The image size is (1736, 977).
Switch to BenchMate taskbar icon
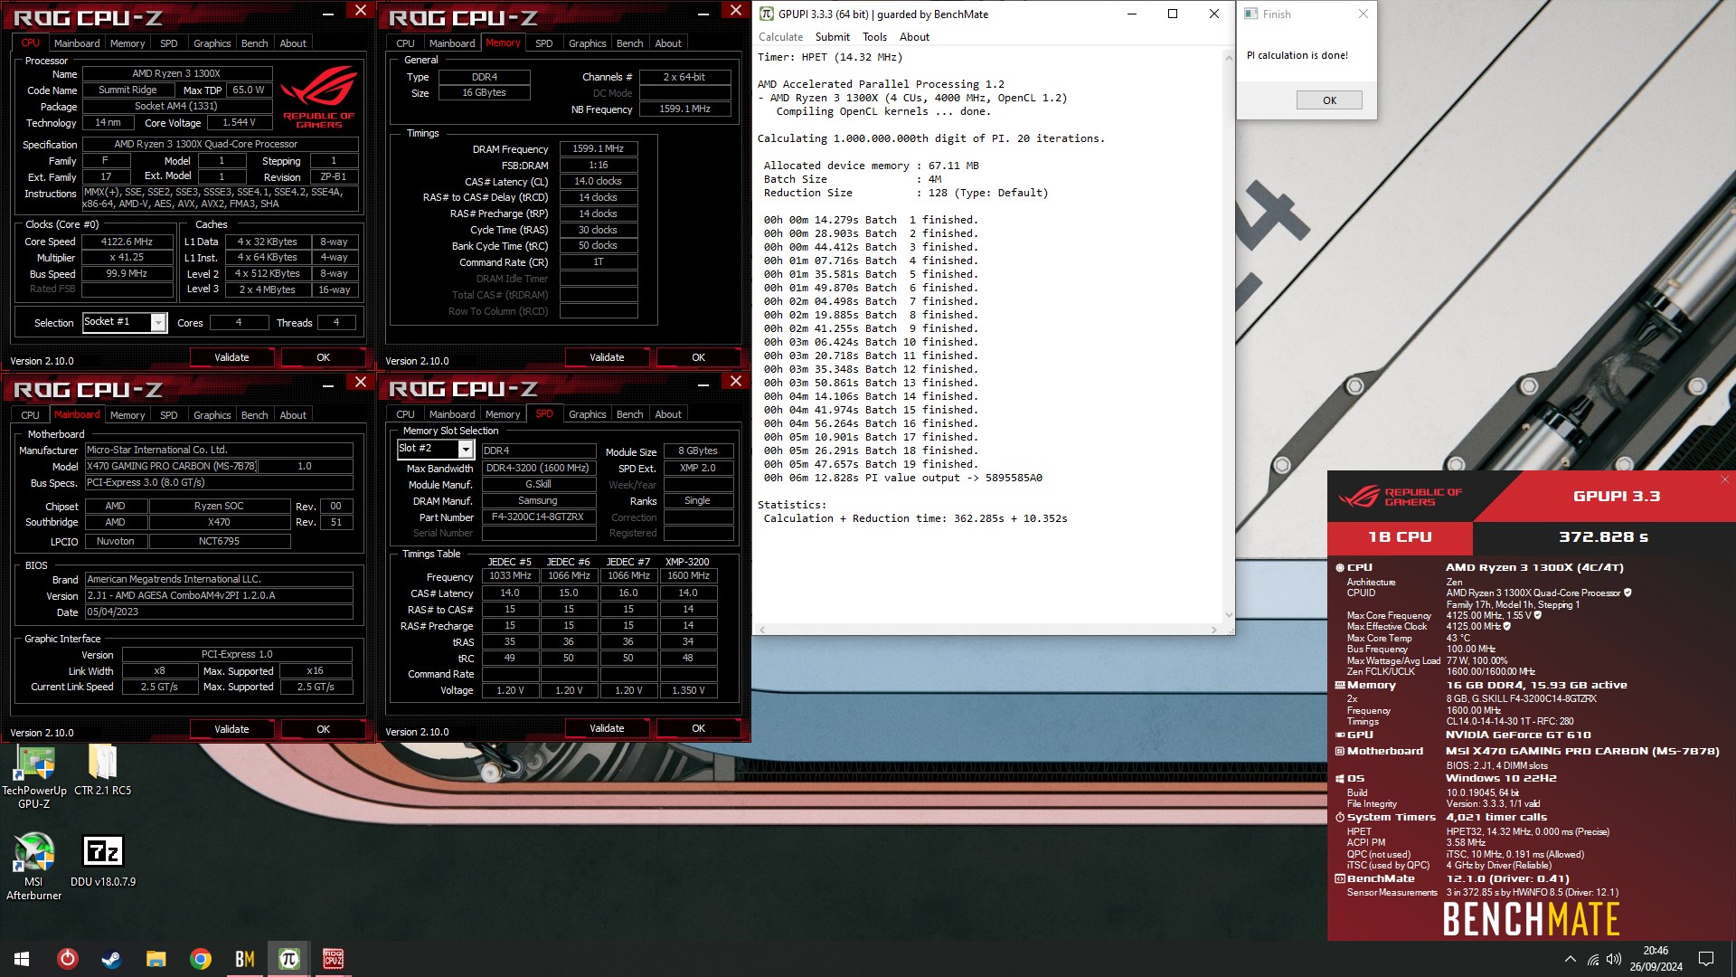244,959
